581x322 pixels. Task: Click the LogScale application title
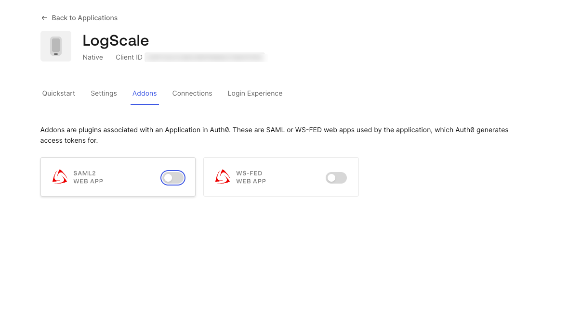[116, 40]
